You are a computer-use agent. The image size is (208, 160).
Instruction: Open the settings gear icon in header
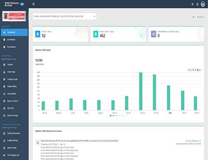193,4
